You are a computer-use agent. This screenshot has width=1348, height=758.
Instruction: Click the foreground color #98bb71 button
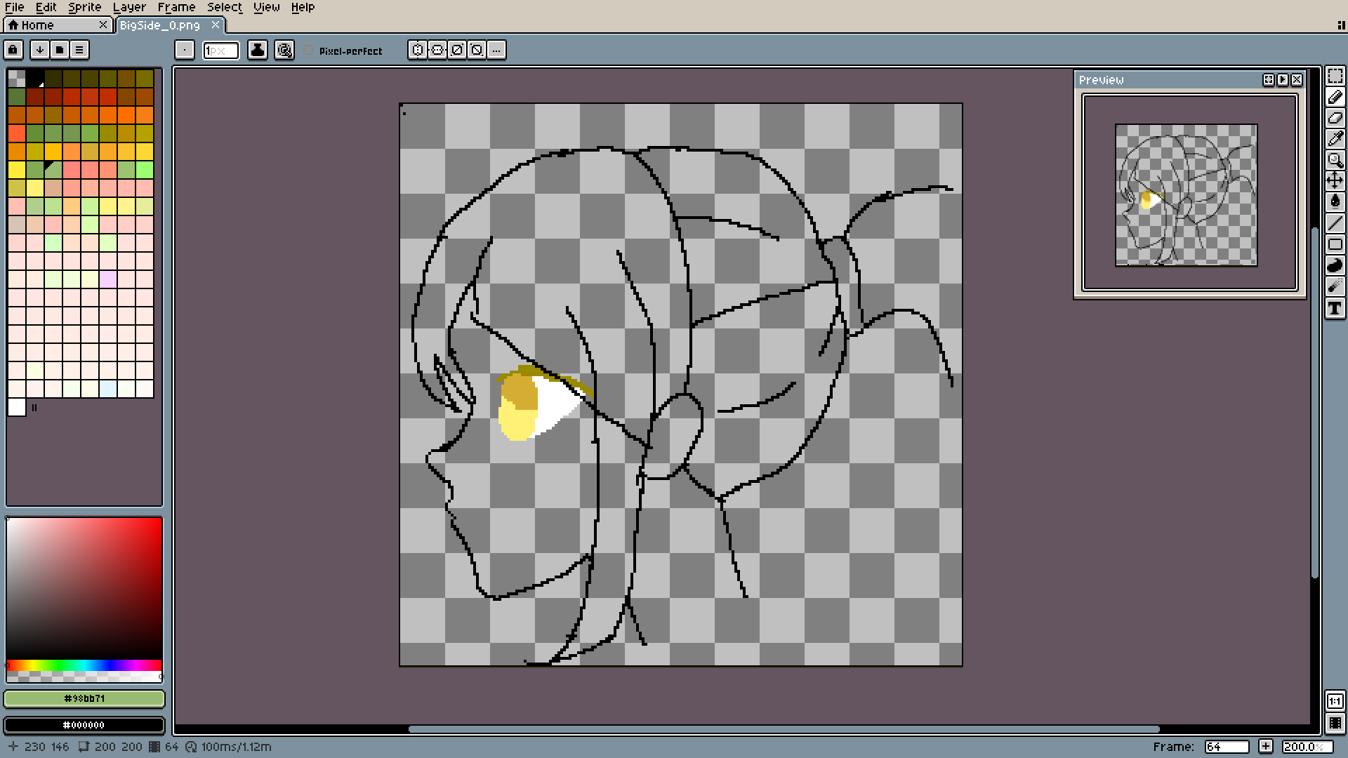pos(84,698)
